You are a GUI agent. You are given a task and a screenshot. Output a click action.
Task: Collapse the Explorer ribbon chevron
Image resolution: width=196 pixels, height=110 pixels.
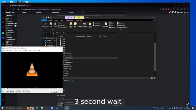pos(153,20)
